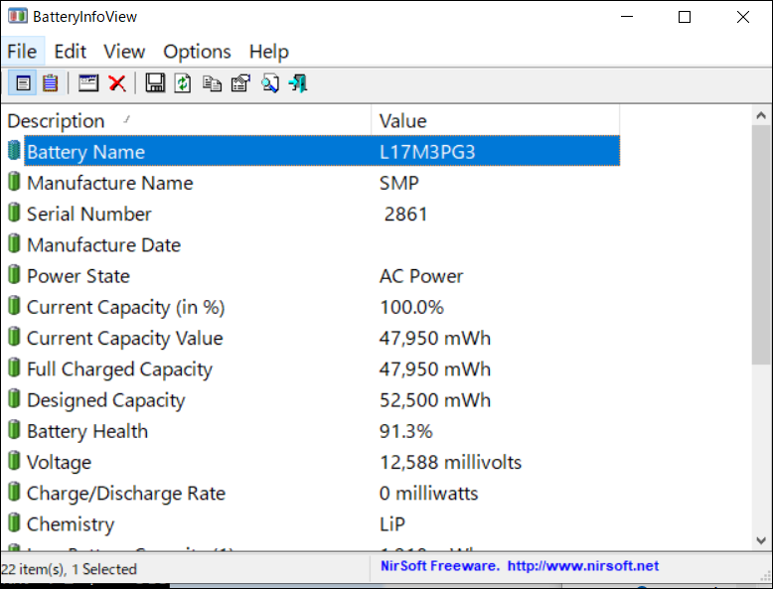
Task: Open the Edit menu
Action: click(x=70, y=52)
